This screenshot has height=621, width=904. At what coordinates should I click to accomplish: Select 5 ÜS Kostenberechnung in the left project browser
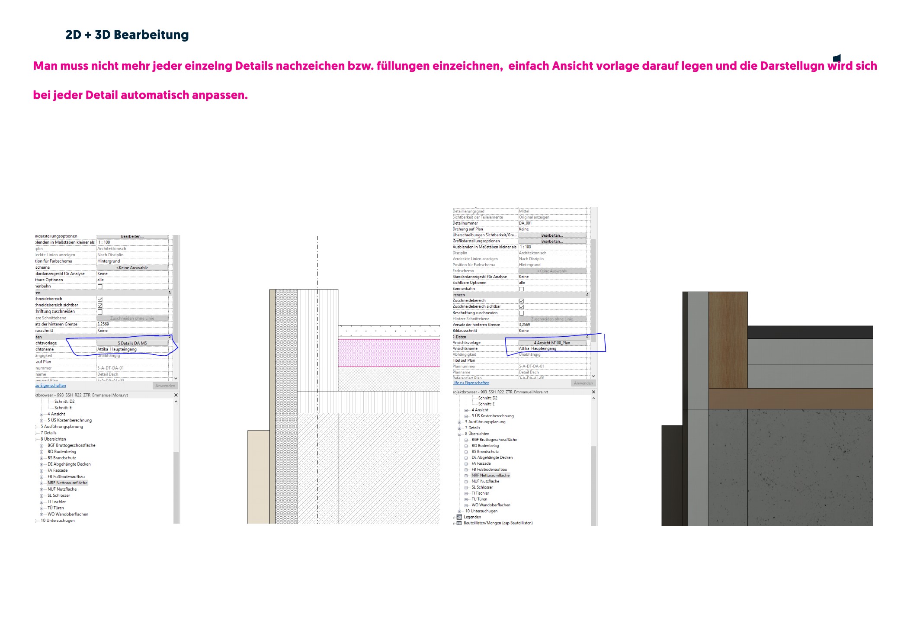pyautogui.click(x=70, y=420)
